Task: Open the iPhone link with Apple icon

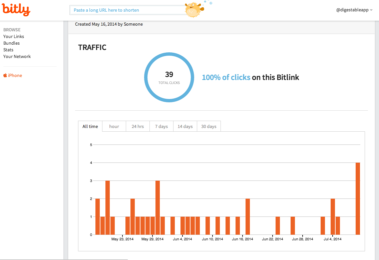Action: [13, 75]
